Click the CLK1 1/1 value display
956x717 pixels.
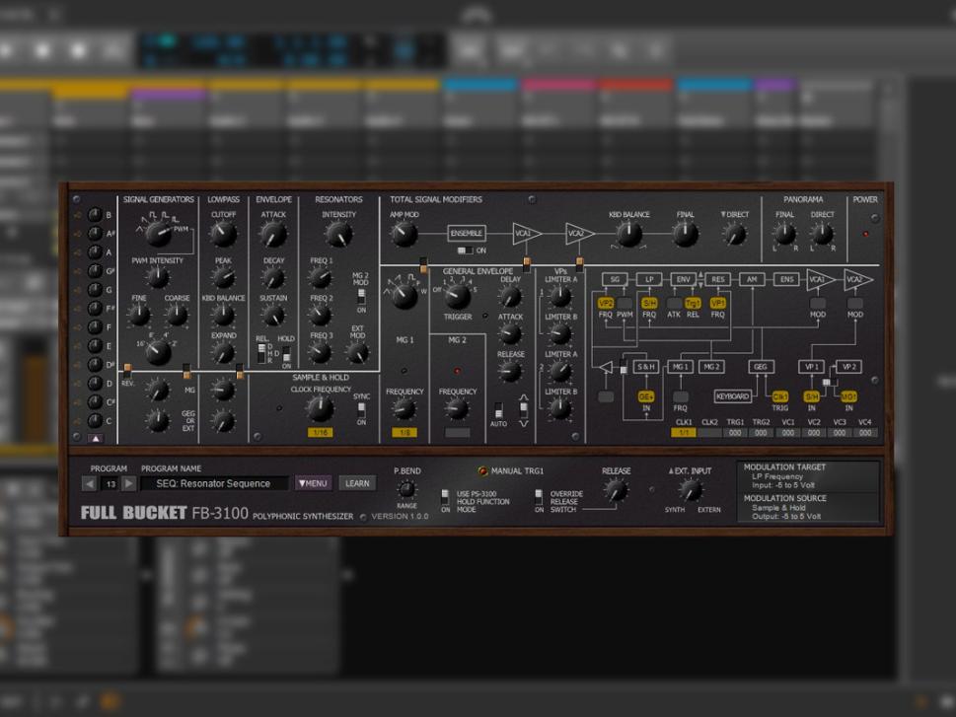tap(684, 432)
